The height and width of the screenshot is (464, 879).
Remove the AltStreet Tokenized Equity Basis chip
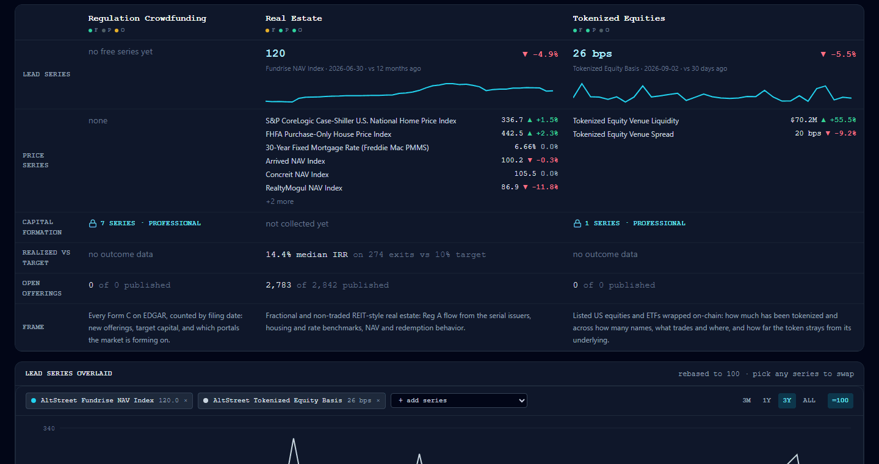point(378,401)
